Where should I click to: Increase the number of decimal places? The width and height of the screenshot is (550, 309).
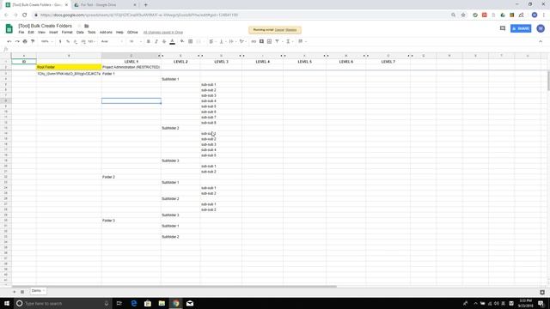pyautogui.click(x=83, y=41)
